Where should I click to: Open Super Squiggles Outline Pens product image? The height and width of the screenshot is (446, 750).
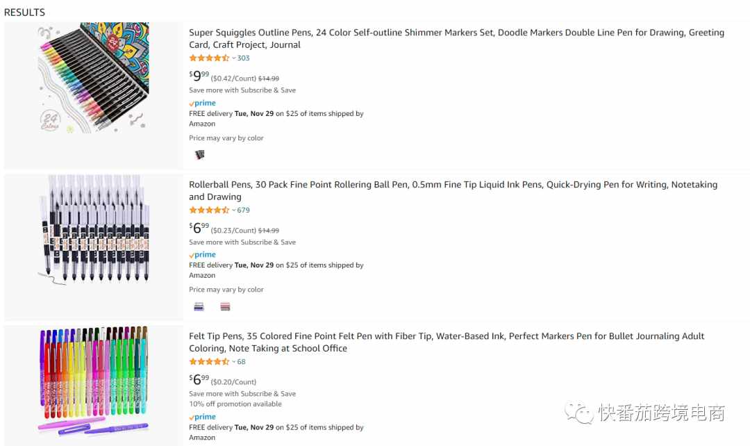93,78
